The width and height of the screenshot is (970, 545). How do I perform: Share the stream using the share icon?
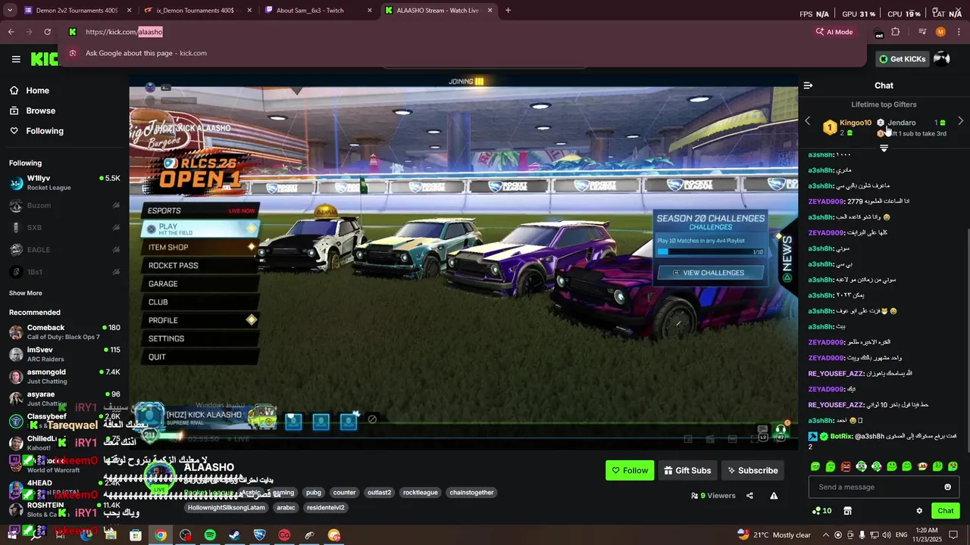pyautogui.click(x=749, y=496)
